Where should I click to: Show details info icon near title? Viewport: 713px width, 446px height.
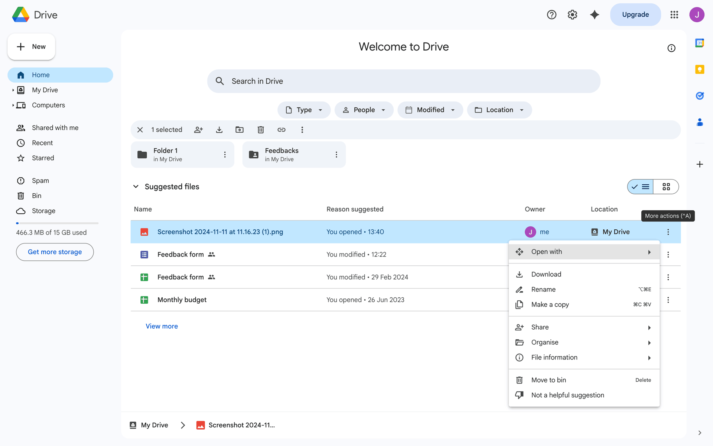click(x=671, y=48)
